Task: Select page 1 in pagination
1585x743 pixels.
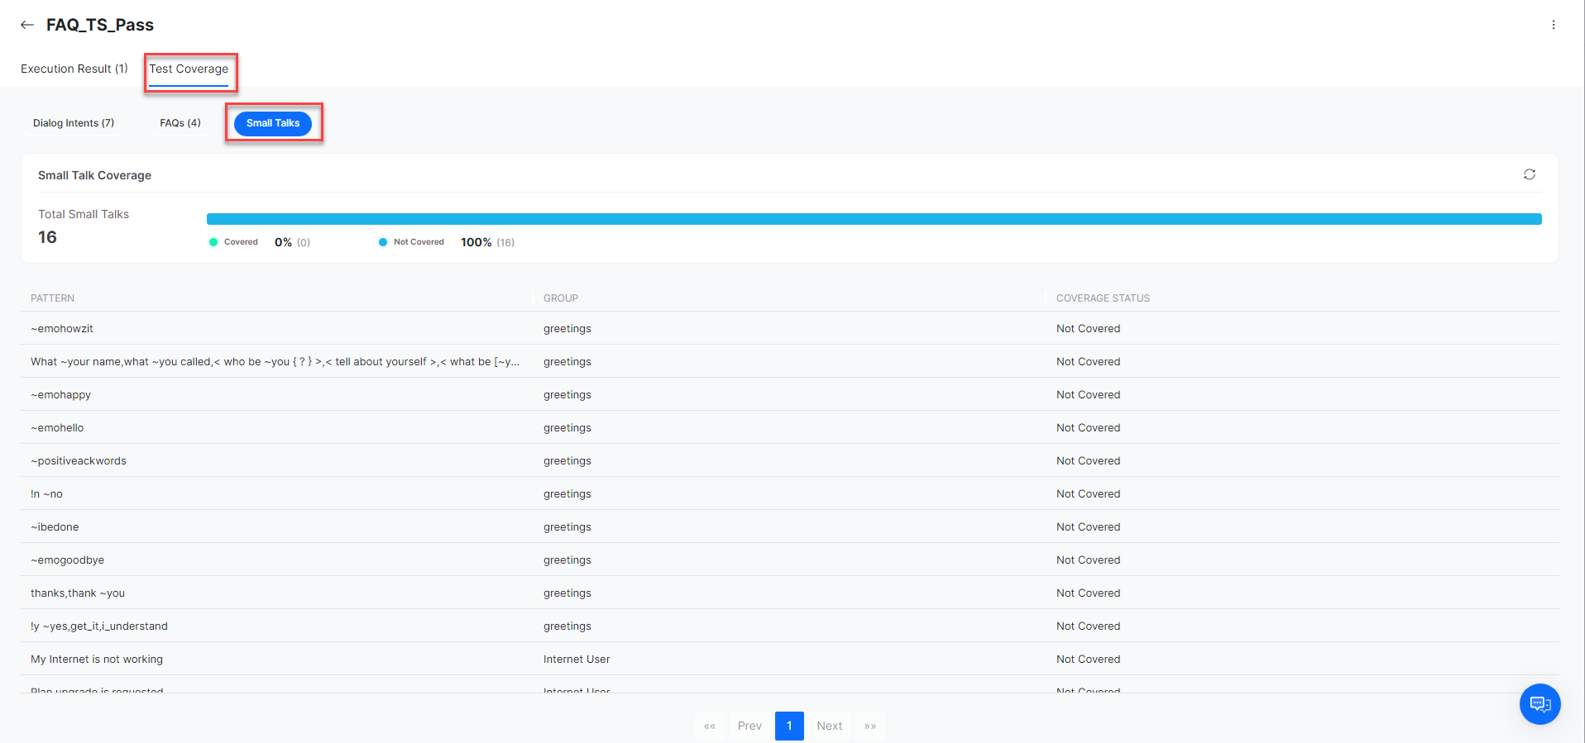Action: point(789,726)
